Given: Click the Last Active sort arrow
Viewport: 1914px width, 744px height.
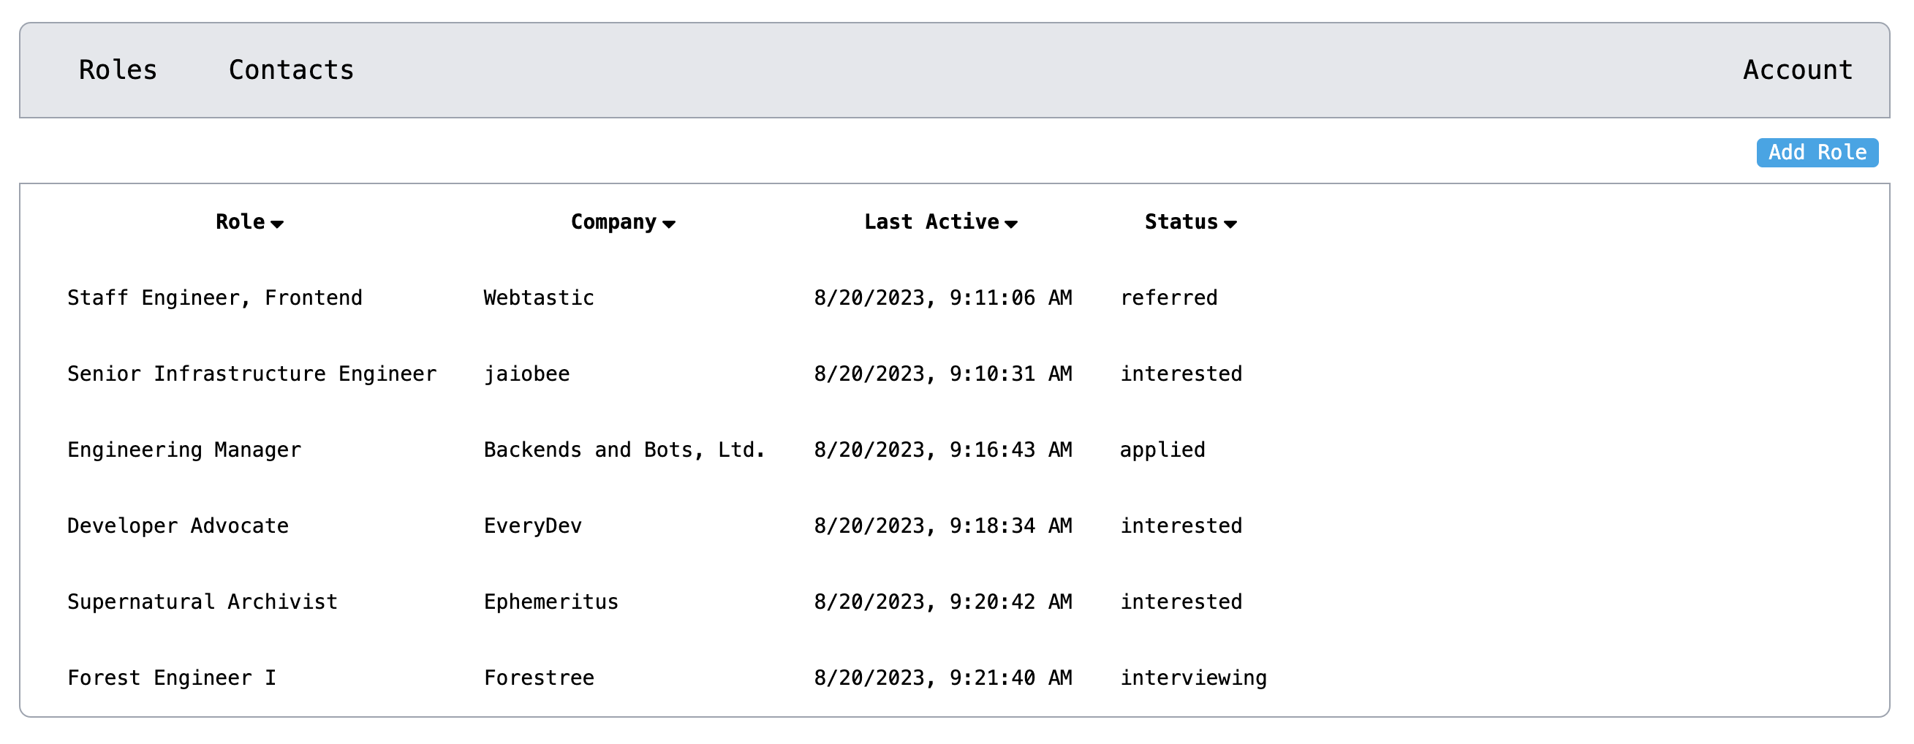Looking at the screenshot, I should point(1010,224).
